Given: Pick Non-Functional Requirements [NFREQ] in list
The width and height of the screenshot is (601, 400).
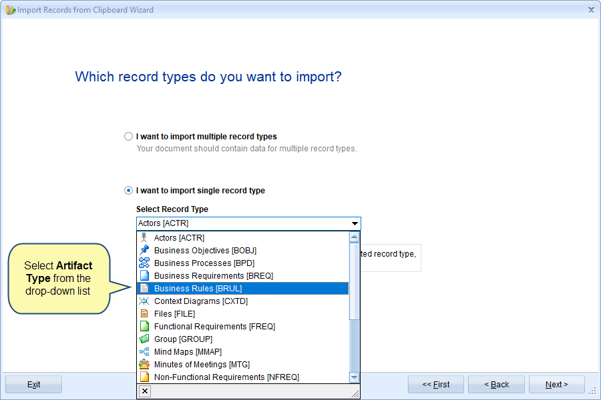Looking at the screenshot, I should [x=243, y=377].
